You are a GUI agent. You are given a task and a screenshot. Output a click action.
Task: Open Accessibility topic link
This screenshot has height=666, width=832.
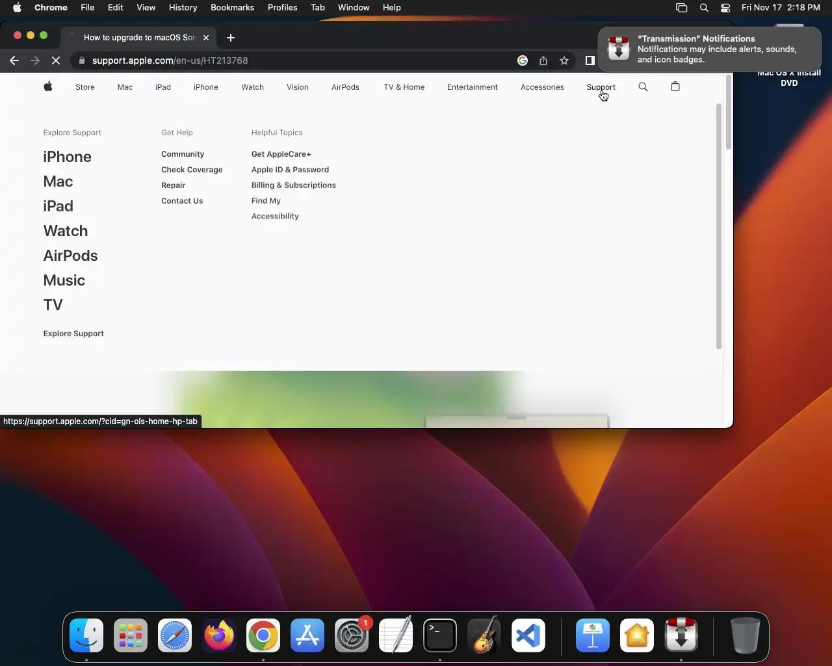click(275, 217)
